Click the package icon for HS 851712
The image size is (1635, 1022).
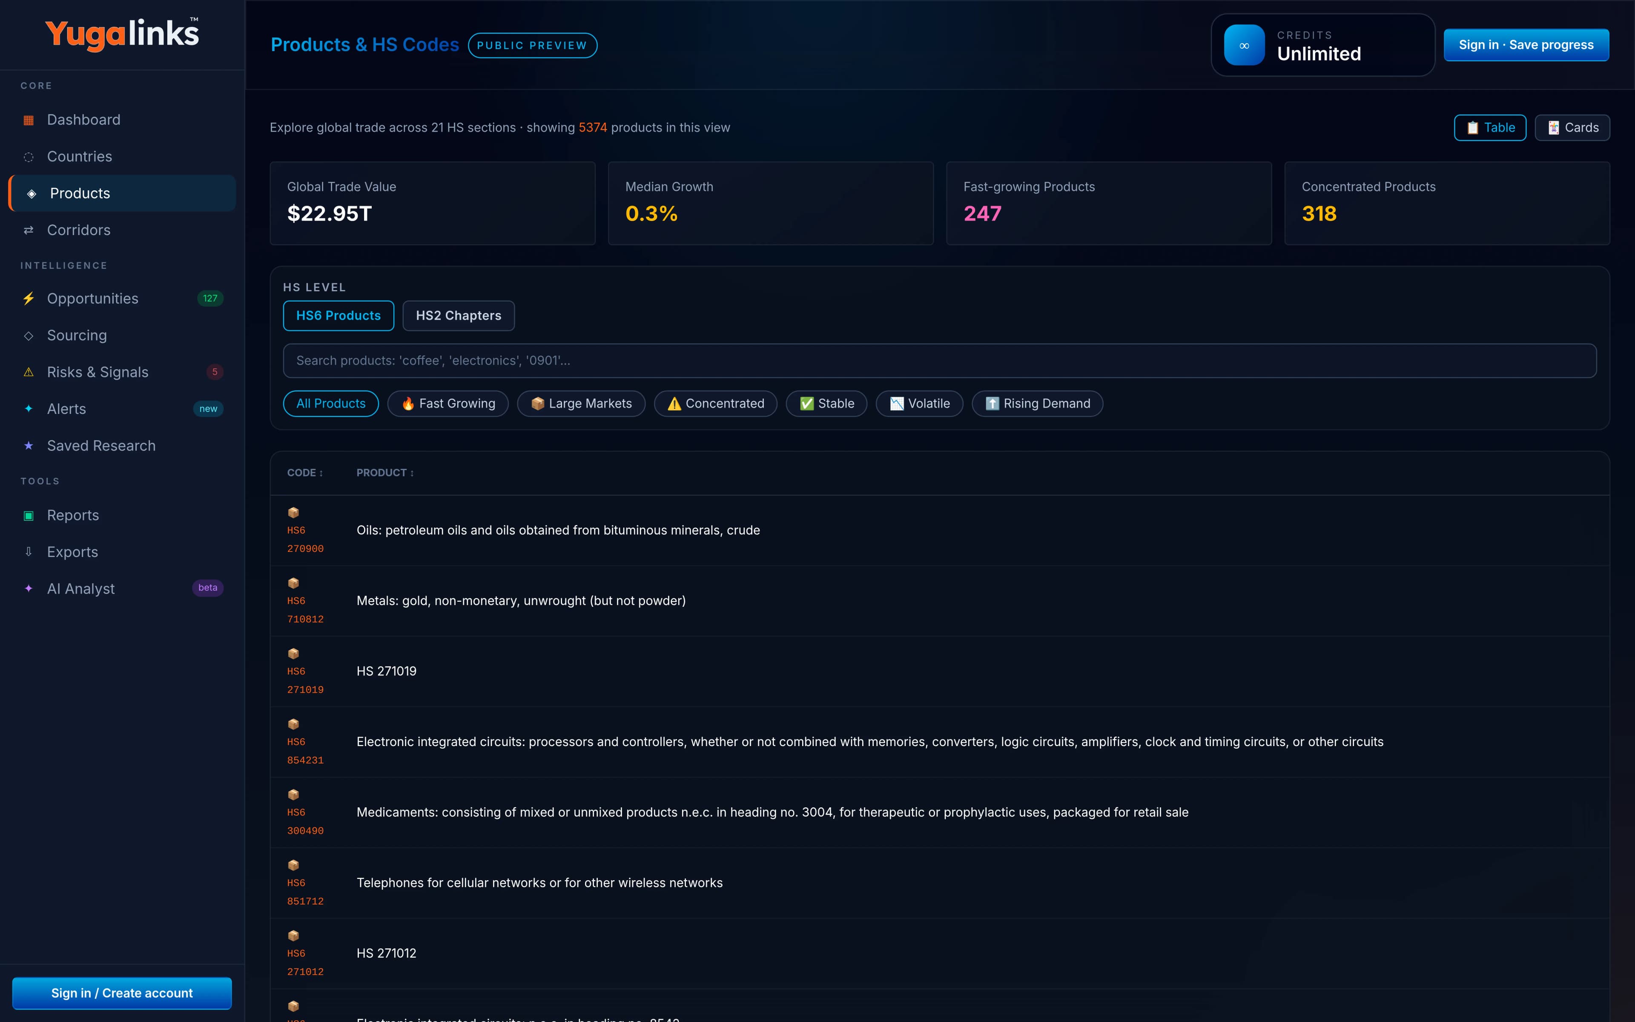coord(293,865)
